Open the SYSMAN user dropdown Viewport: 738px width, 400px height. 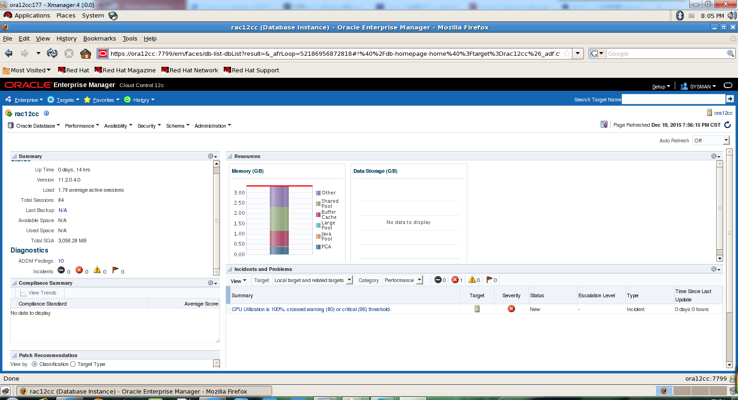[x=698, y=86]
